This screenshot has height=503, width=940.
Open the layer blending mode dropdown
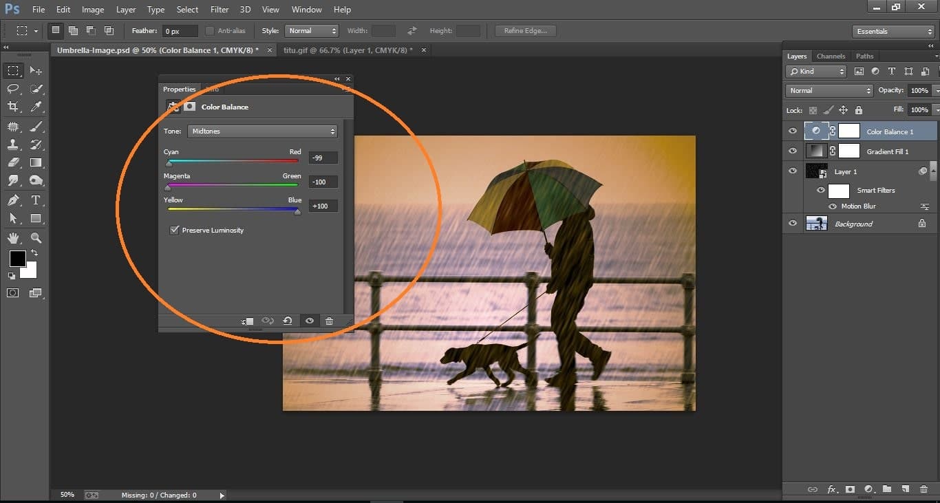829,90
